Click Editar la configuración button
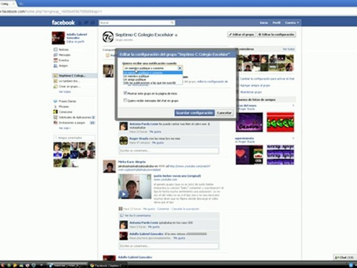Viewport: 357px width, 268px height. 276,35
